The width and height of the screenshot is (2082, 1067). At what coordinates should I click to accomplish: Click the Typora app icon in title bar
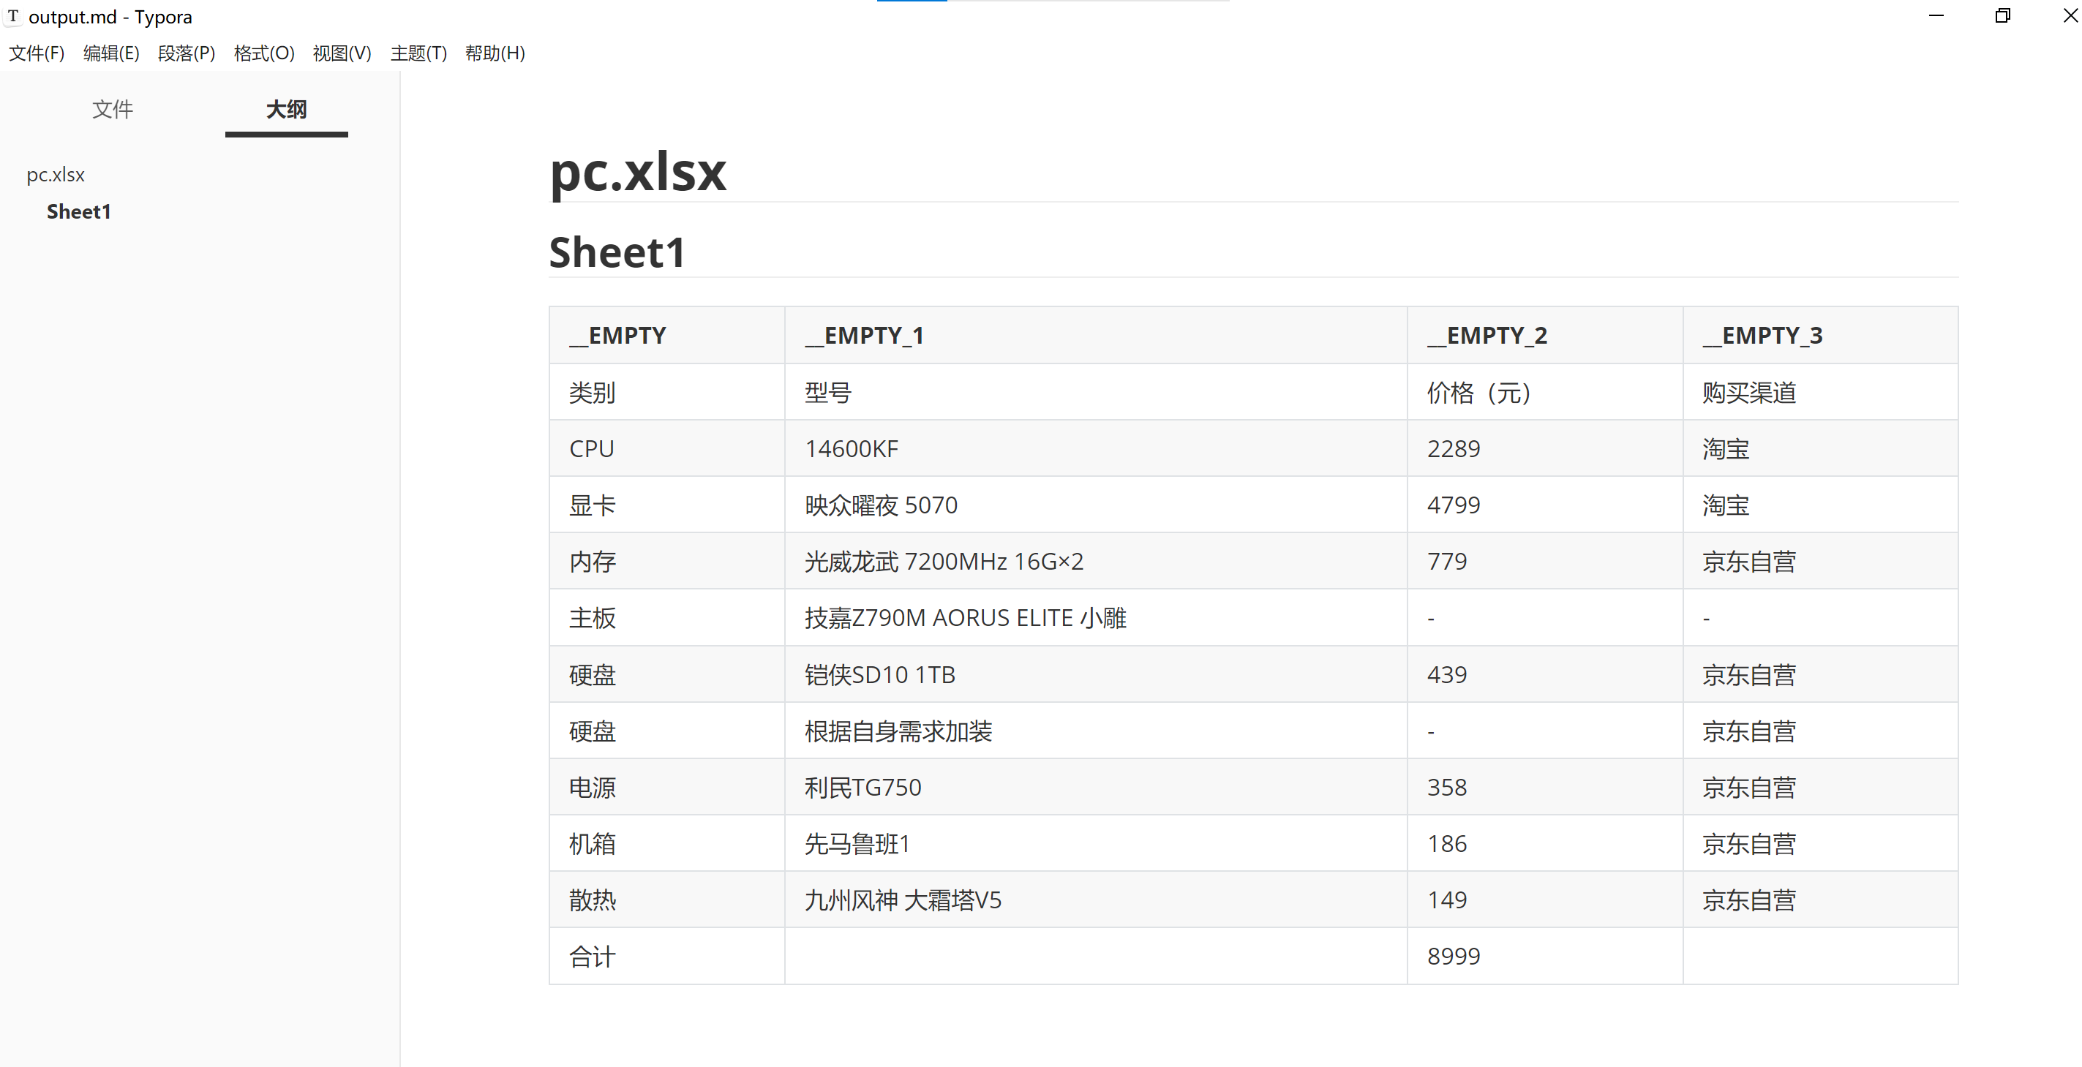[13, 16]
